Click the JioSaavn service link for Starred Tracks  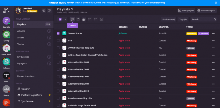(x=123, y=33)
